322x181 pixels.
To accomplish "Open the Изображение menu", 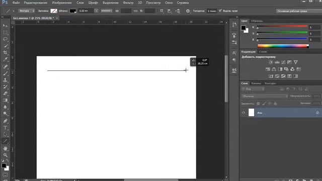I will point(62,3).
